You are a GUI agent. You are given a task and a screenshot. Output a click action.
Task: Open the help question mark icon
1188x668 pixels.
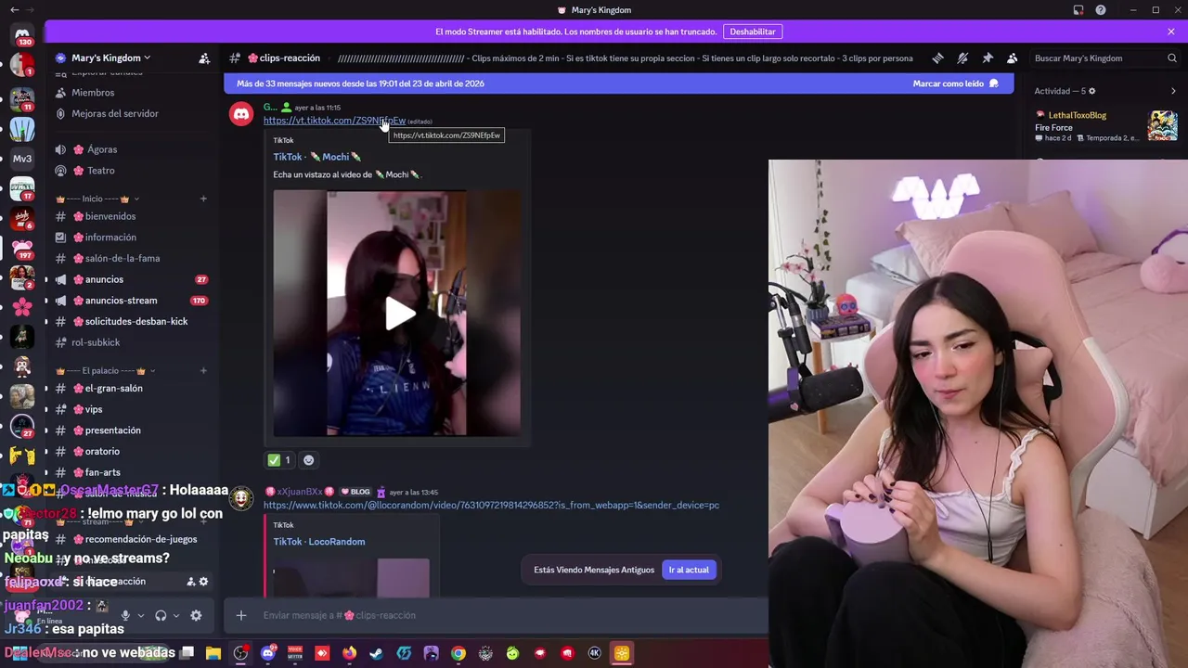(x=1101, y=10)
